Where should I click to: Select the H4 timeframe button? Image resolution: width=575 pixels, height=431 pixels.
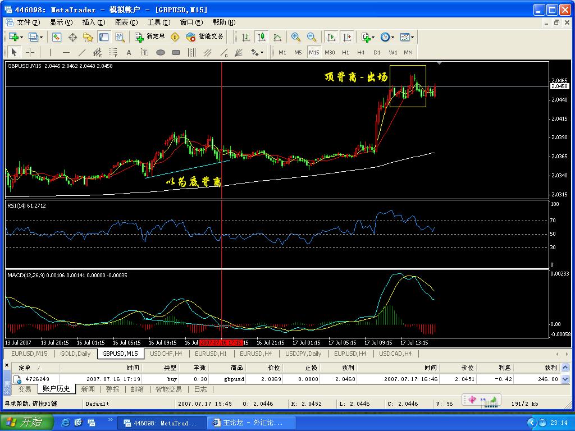pos(360,52)
